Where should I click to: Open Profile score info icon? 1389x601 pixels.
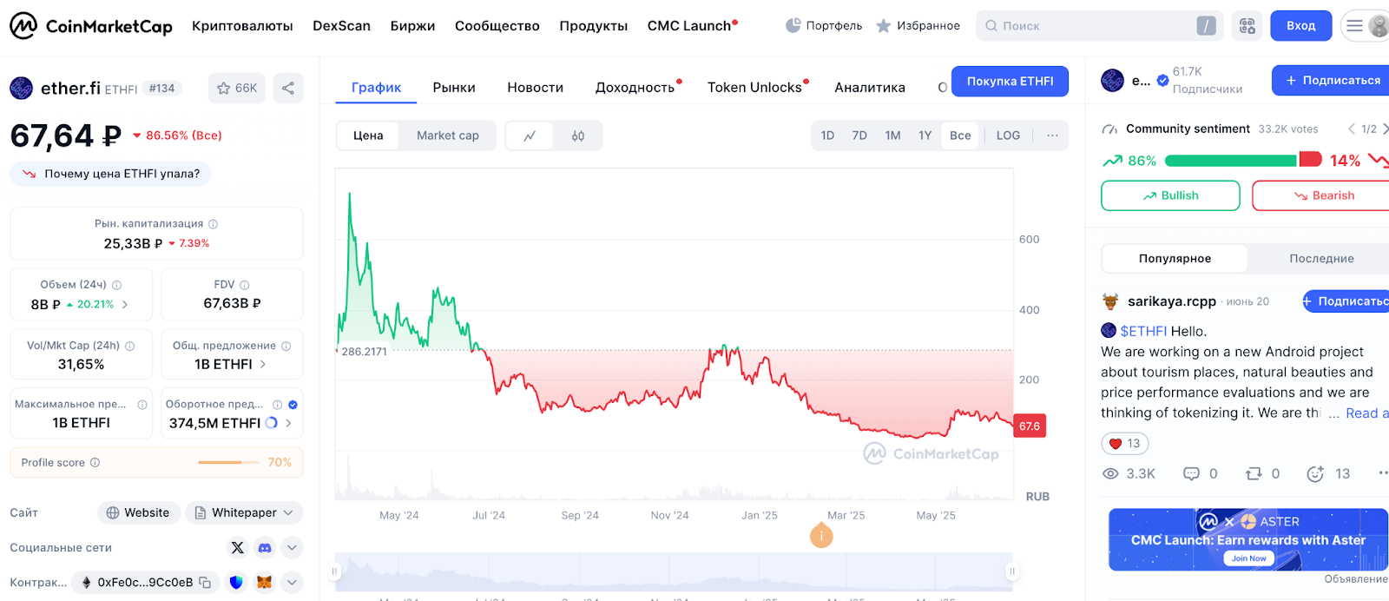[x=95, y=463]
